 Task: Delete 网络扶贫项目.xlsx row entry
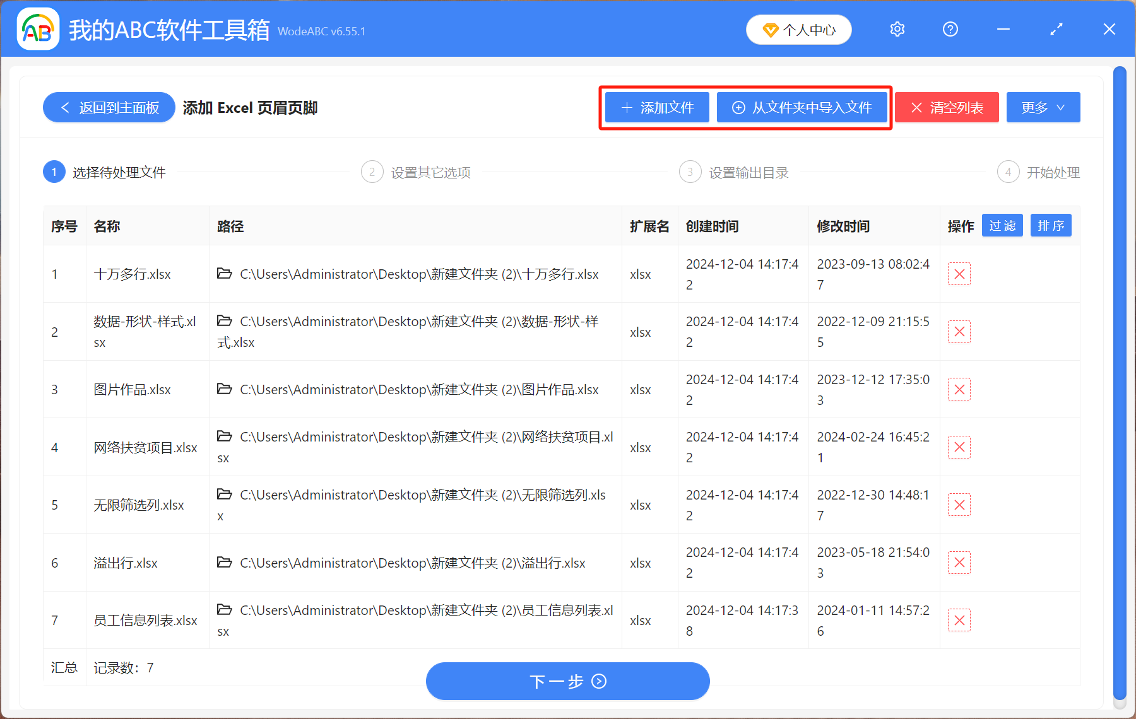[x=959, y=447]
